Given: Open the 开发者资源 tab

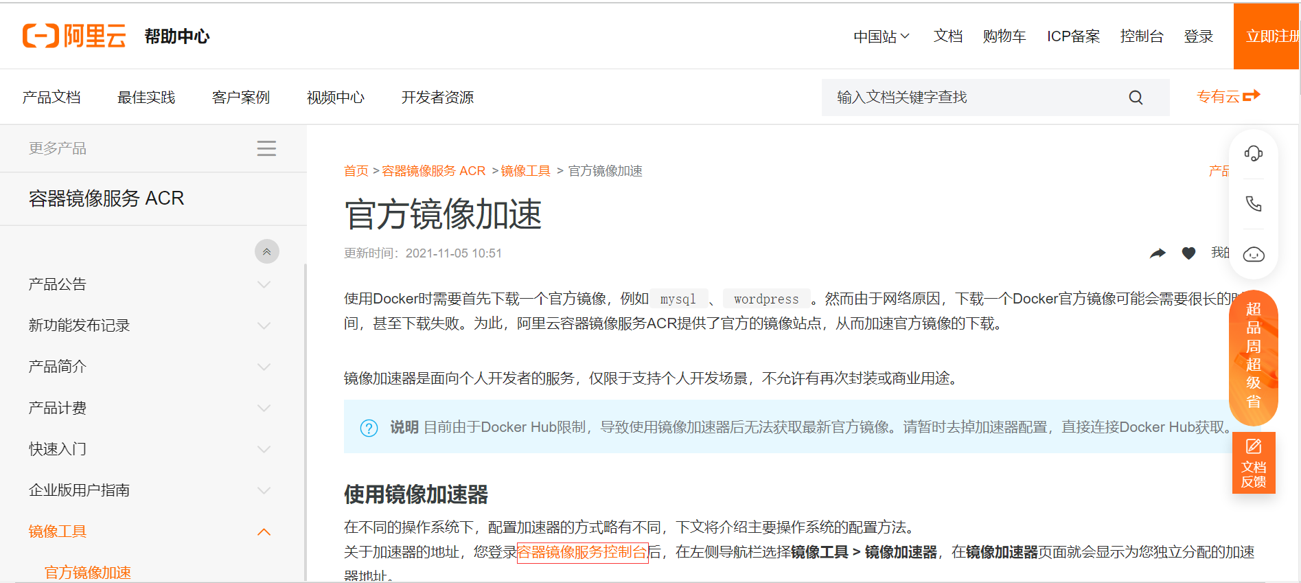Looking at the screenshot, I should coord(437,98).
